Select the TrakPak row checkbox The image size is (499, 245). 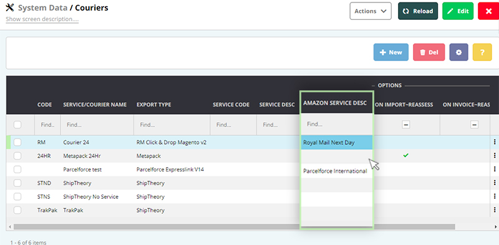coord(17,210)
